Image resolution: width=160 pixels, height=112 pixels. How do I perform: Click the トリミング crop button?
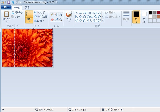coord(39,12)
